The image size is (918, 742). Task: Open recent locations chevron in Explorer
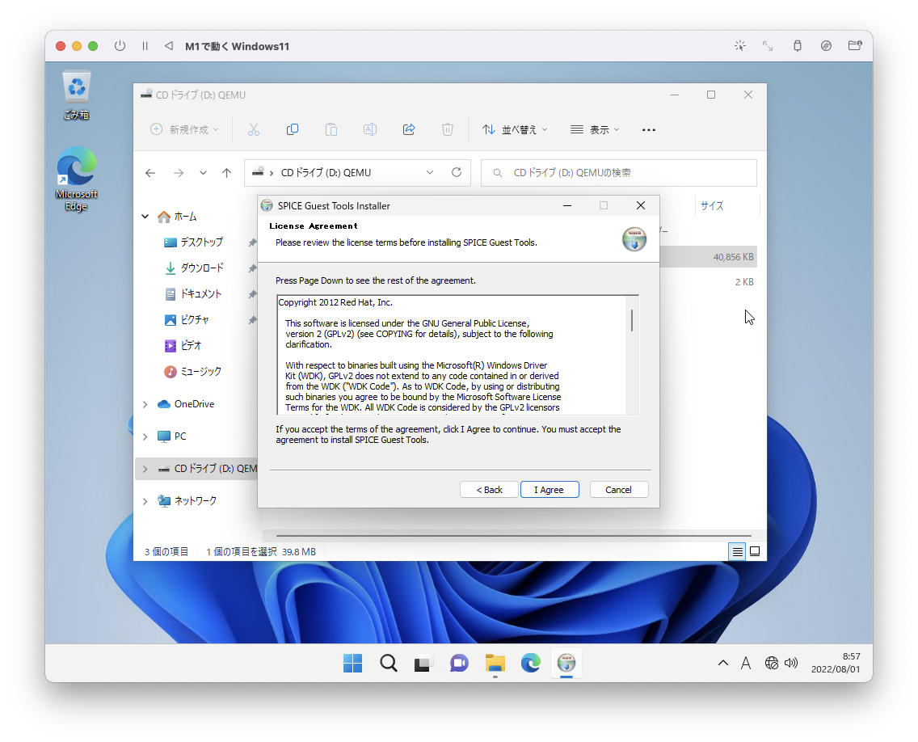pos(203,173)
